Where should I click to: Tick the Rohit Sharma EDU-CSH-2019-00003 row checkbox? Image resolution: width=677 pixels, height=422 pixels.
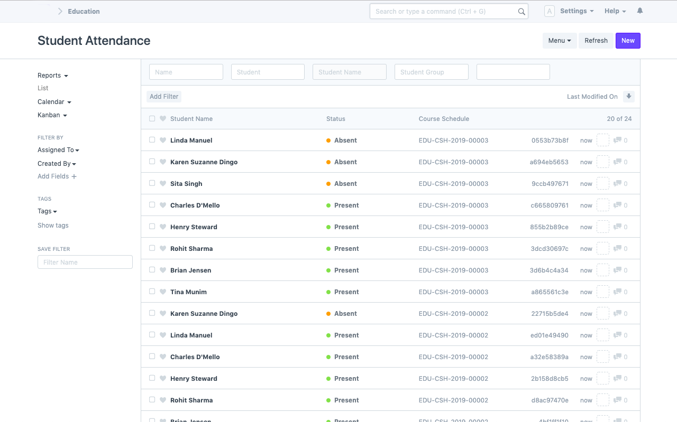(x=152, y=248)
